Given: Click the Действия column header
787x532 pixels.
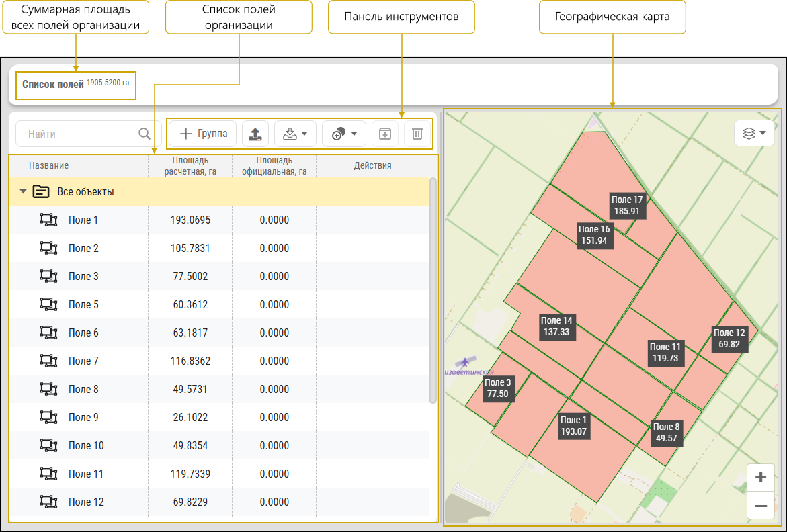Looking at the screenshot, I should point(372,165).
